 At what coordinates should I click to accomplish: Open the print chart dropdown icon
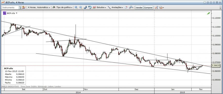(162, 7)
